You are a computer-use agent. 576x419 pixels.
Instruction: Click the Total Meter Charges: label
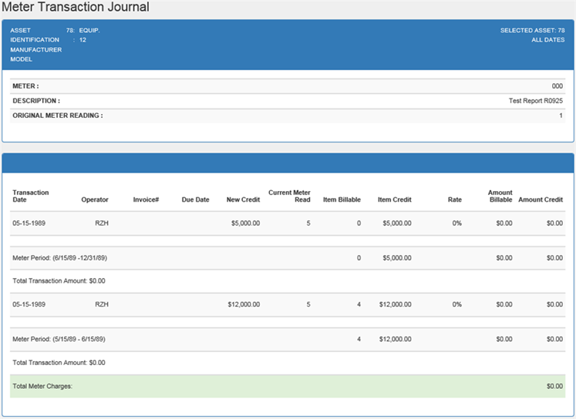click(42, 387)
